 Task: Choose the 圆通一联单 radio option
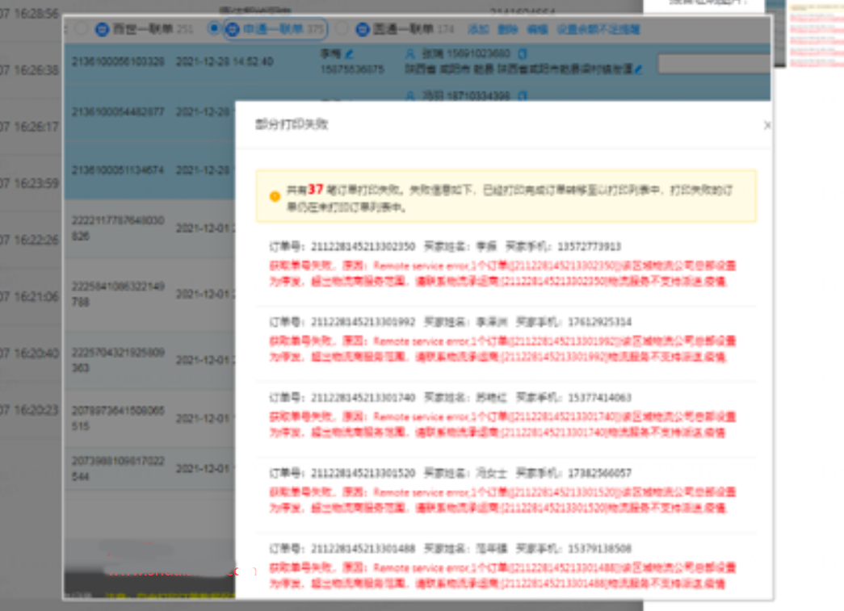pos(342,28)
